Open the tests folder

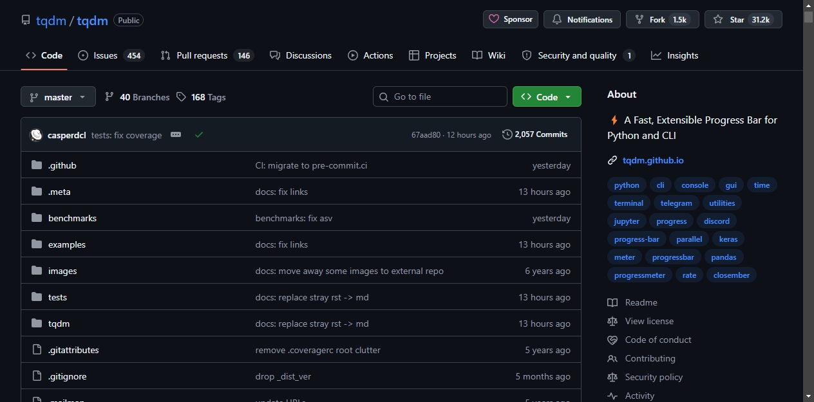click(57, 297)
